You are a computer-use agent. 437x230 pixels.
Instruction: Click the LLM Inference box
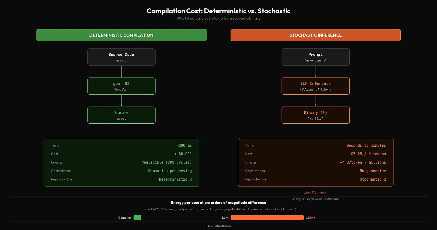[315, 86]
